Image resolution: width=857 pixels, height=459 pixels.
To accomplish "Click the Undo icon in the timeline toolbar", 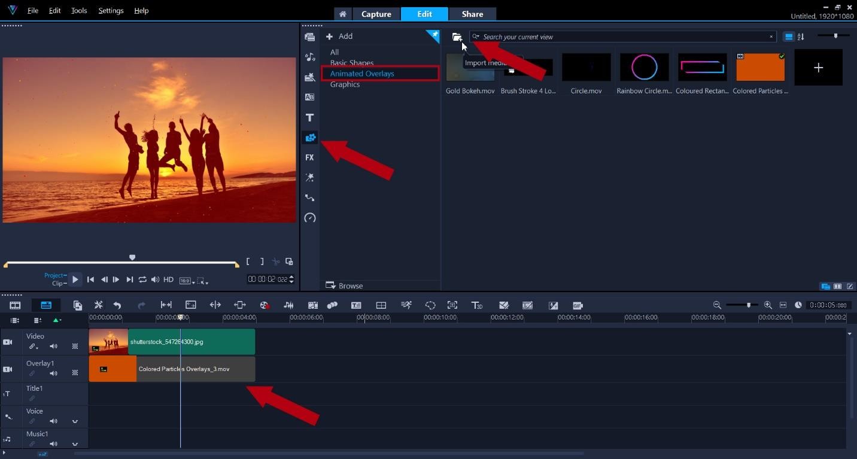I will pyautogui.click(x=117, y=305).
